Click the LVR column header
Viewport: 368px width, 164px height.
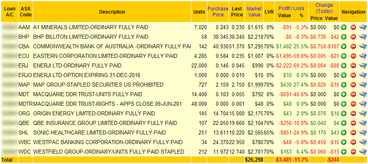269,12
